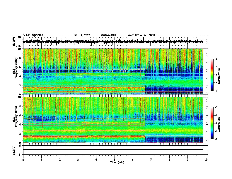The image size is (232, 179).
Task: Click time axis tick label '0'
Action: click(x=23, y=160)
